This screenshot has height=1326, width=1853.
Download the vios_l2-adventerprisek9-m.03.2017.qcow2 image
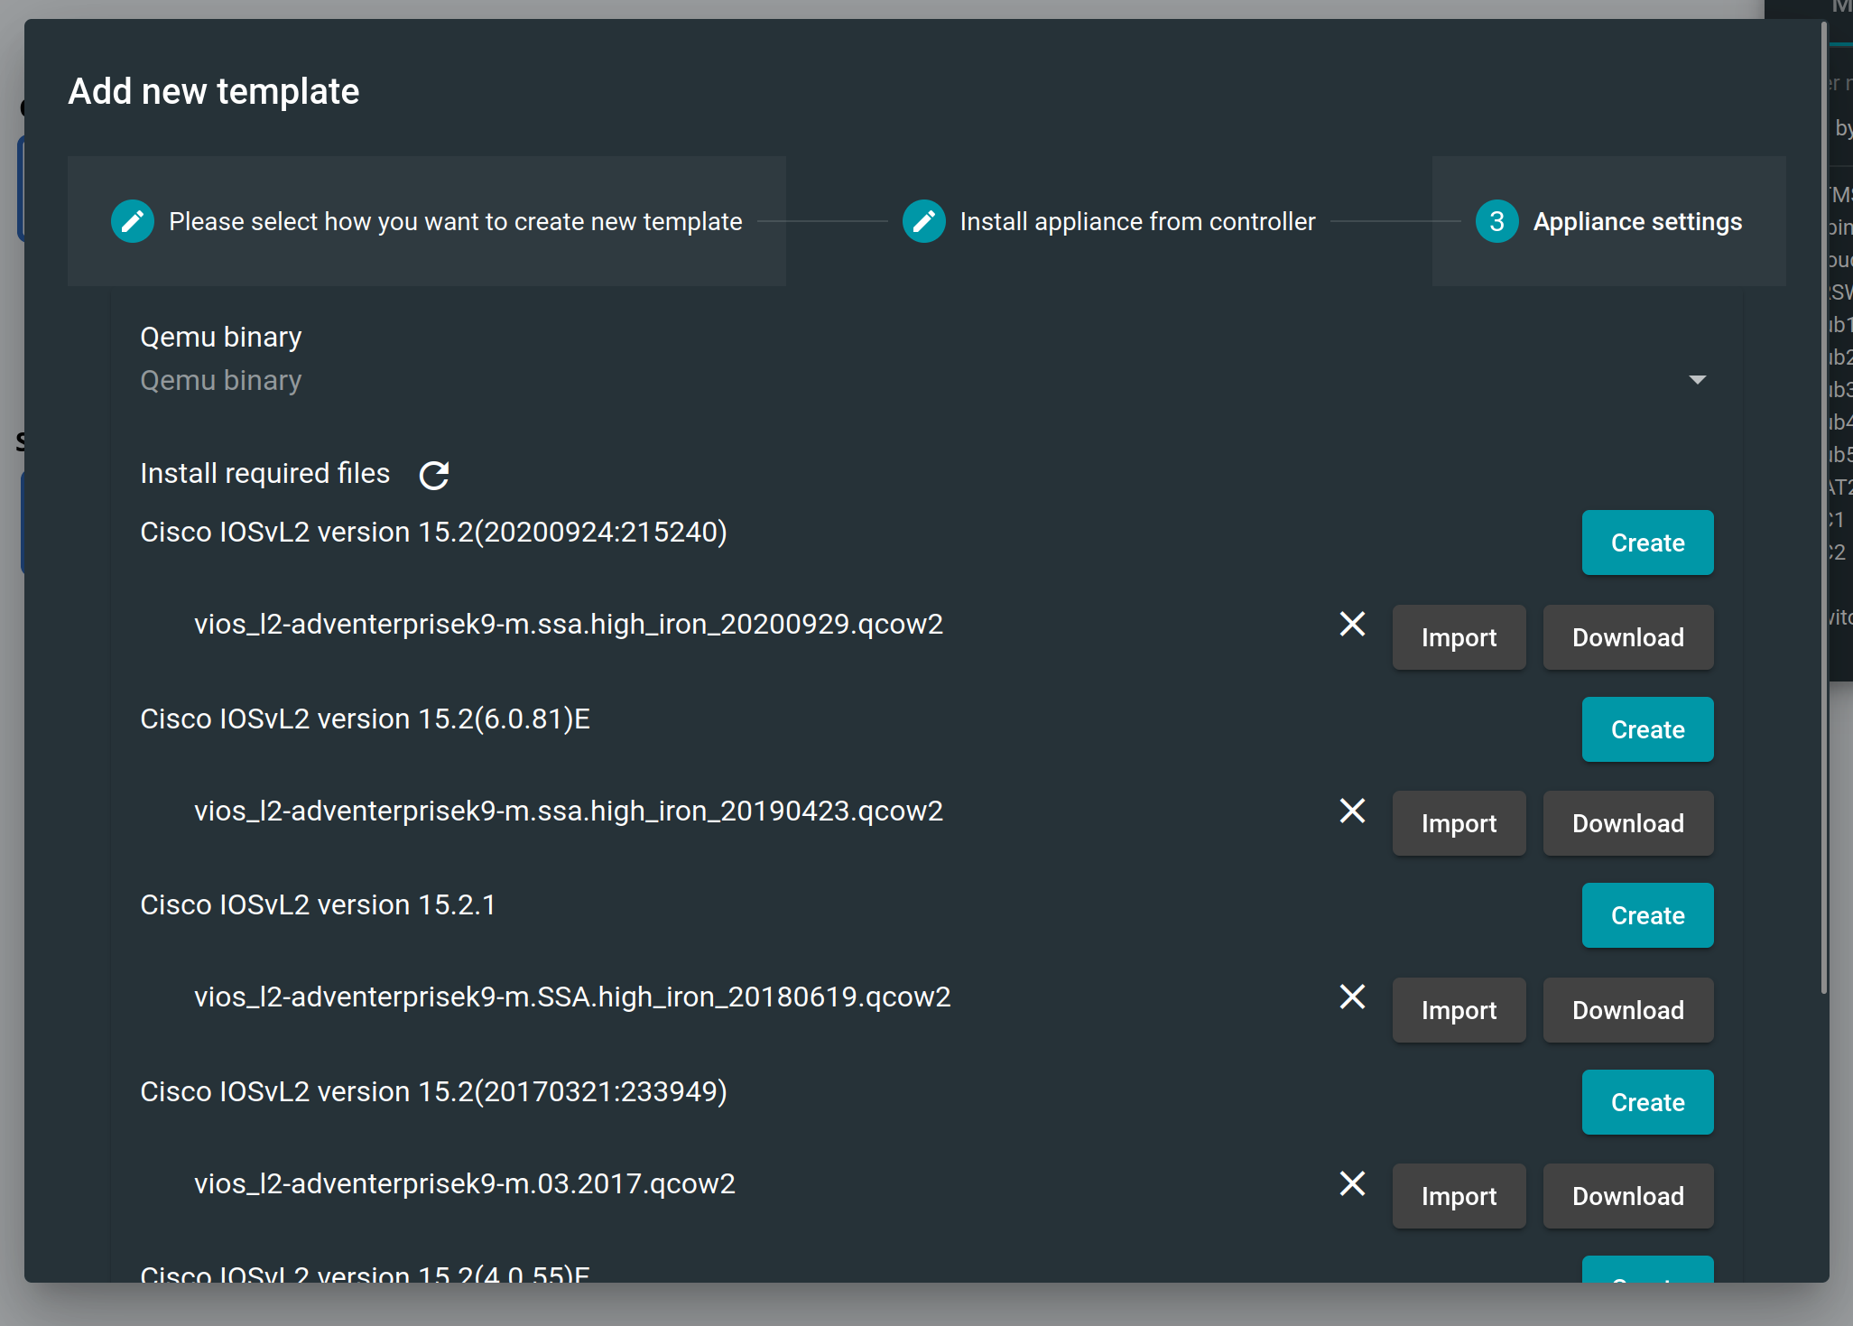(x=1627, y=1196)
